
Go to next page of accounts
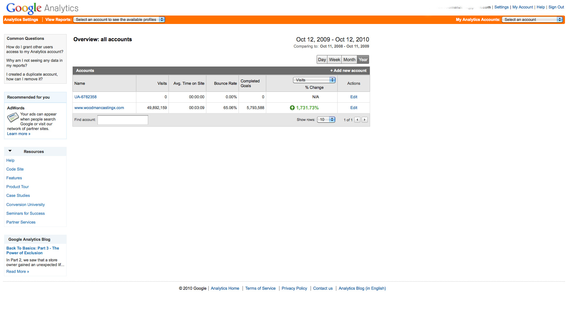pyautogui.click(x=365, y=120)
